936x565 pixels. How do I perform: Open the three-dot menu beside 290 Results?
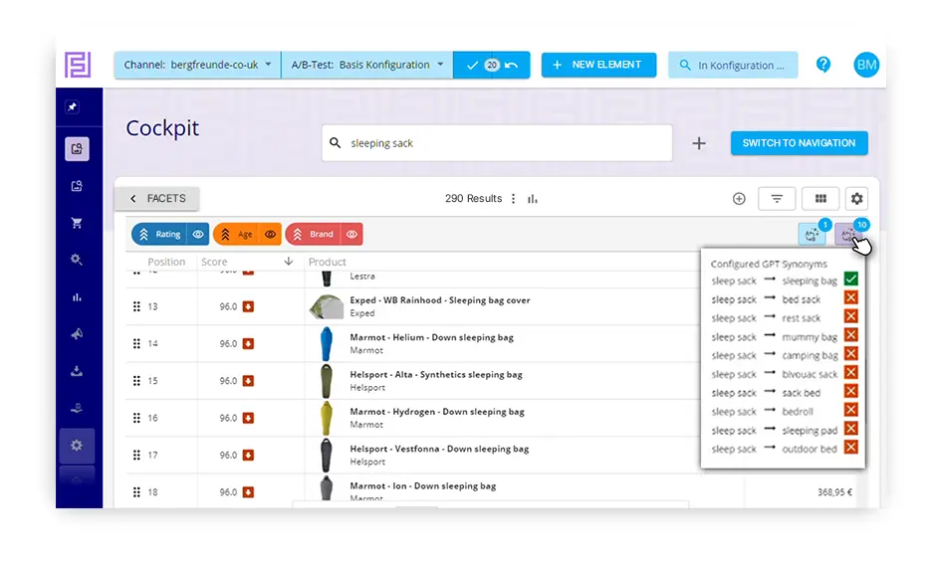(514, 199)
